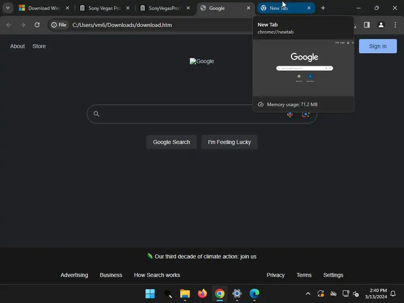Open Chrome side panel
The image size is (404, 303).
coord(367,25)
